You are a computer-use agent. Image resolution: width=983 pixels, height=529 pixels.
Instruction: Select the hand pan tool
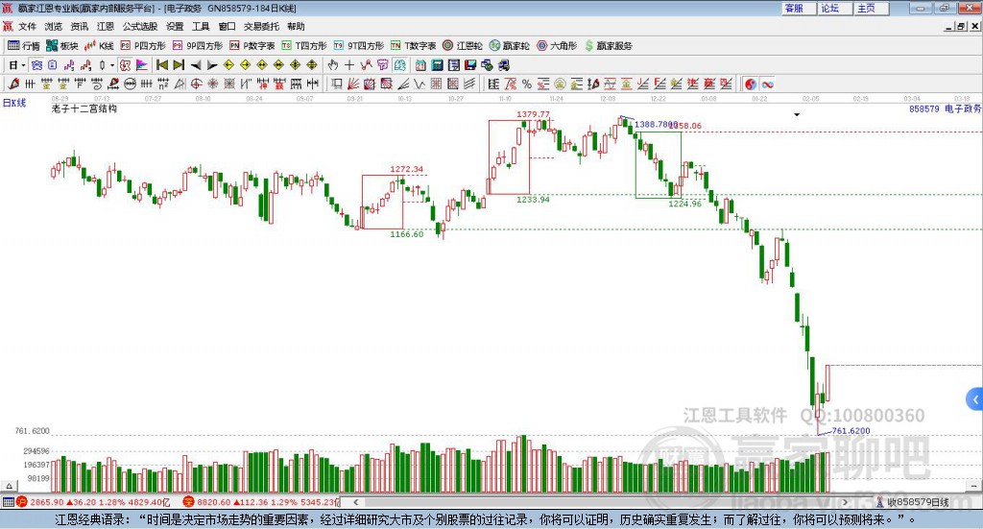(333, 65)
